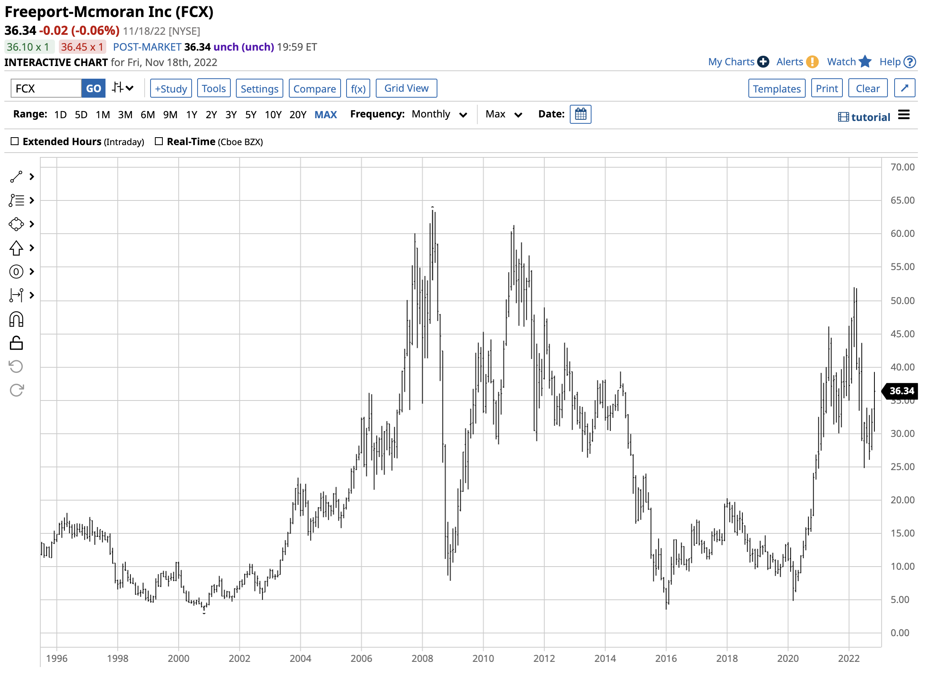
Task: Select the 1M range
Action: [x=103, y=115]
